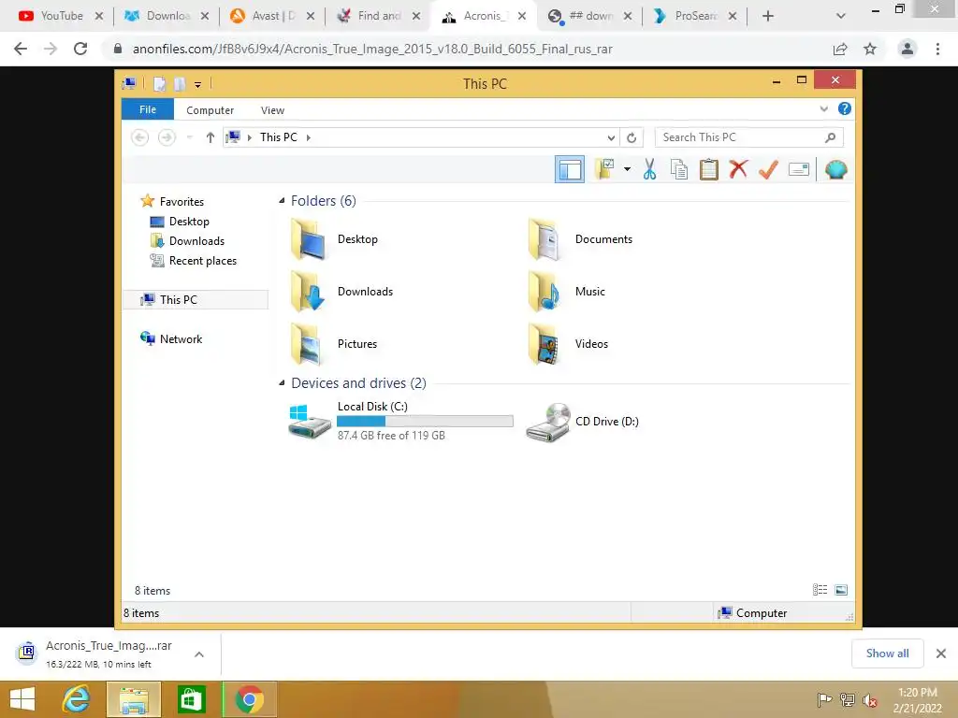Open the Computer ribbon tab
The width and height of the screenshot is (958, 718).
210,110
